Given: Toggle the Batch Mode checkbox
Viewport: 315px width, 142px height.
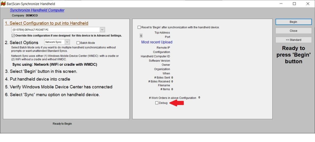Looking at the screenshot, I should (x=78, y=43).
